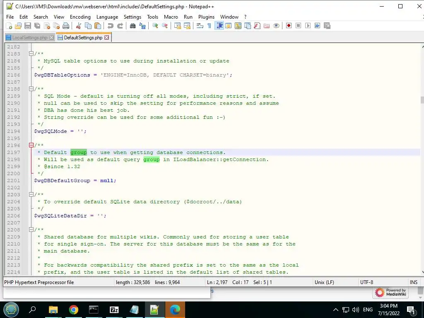The width and height of the screenshot is (424, 318).
Task: Open the Plugins menu
Action: [x=206, y=17]
